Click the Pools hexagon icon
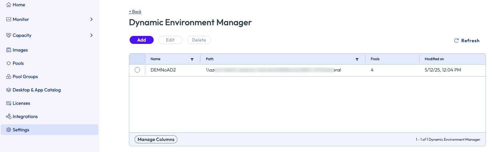 9,63
